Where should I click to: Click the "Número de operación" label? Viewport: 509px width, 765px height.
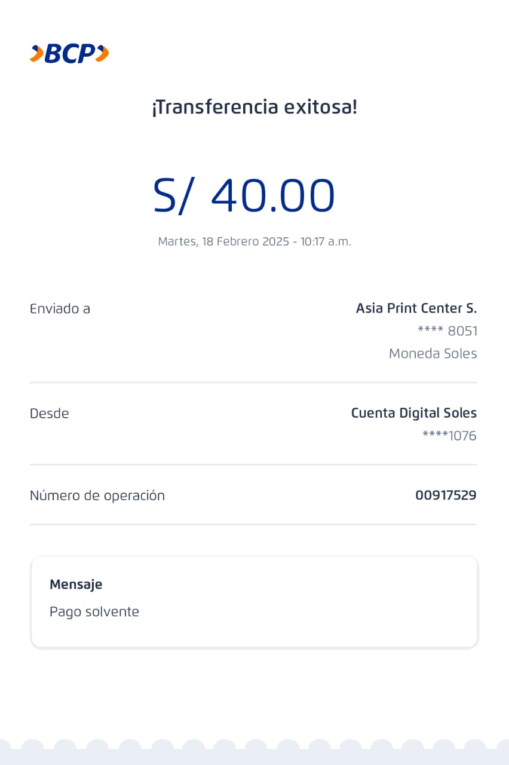point(97,495)
